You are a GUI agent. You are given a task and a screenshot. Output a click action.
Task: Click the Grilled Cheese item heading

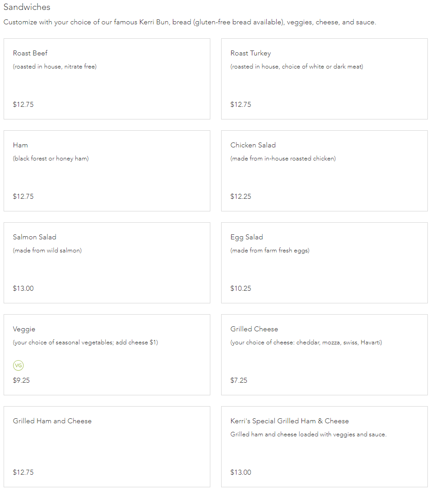pos(254,329)
